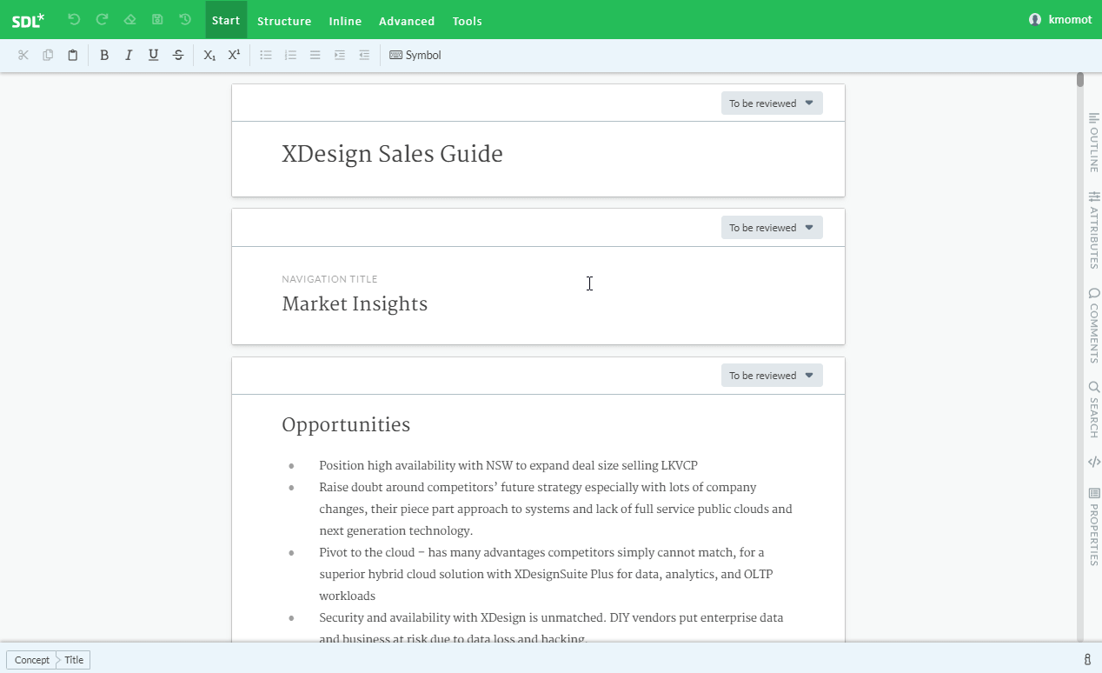Insert a bulleted list

coord(266,55)
